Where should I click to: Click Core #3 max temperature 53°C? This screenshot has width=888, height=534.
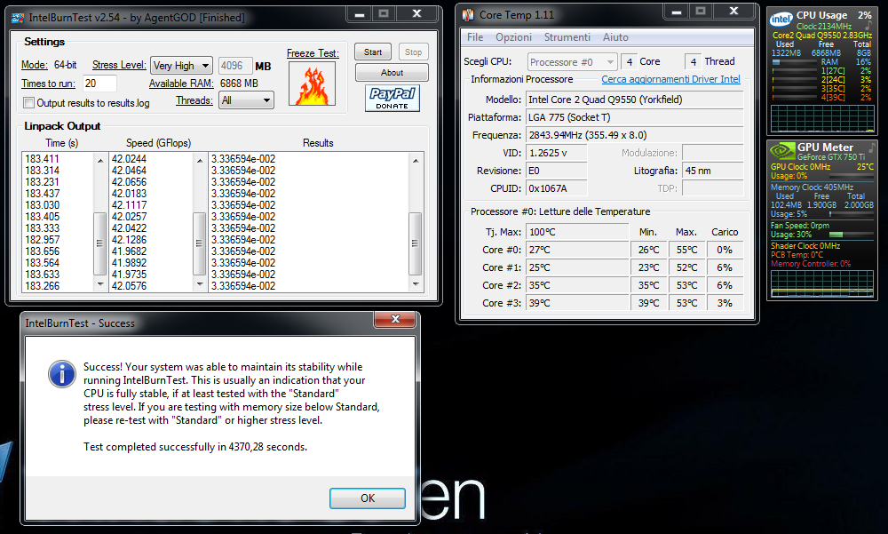point(687,303)
